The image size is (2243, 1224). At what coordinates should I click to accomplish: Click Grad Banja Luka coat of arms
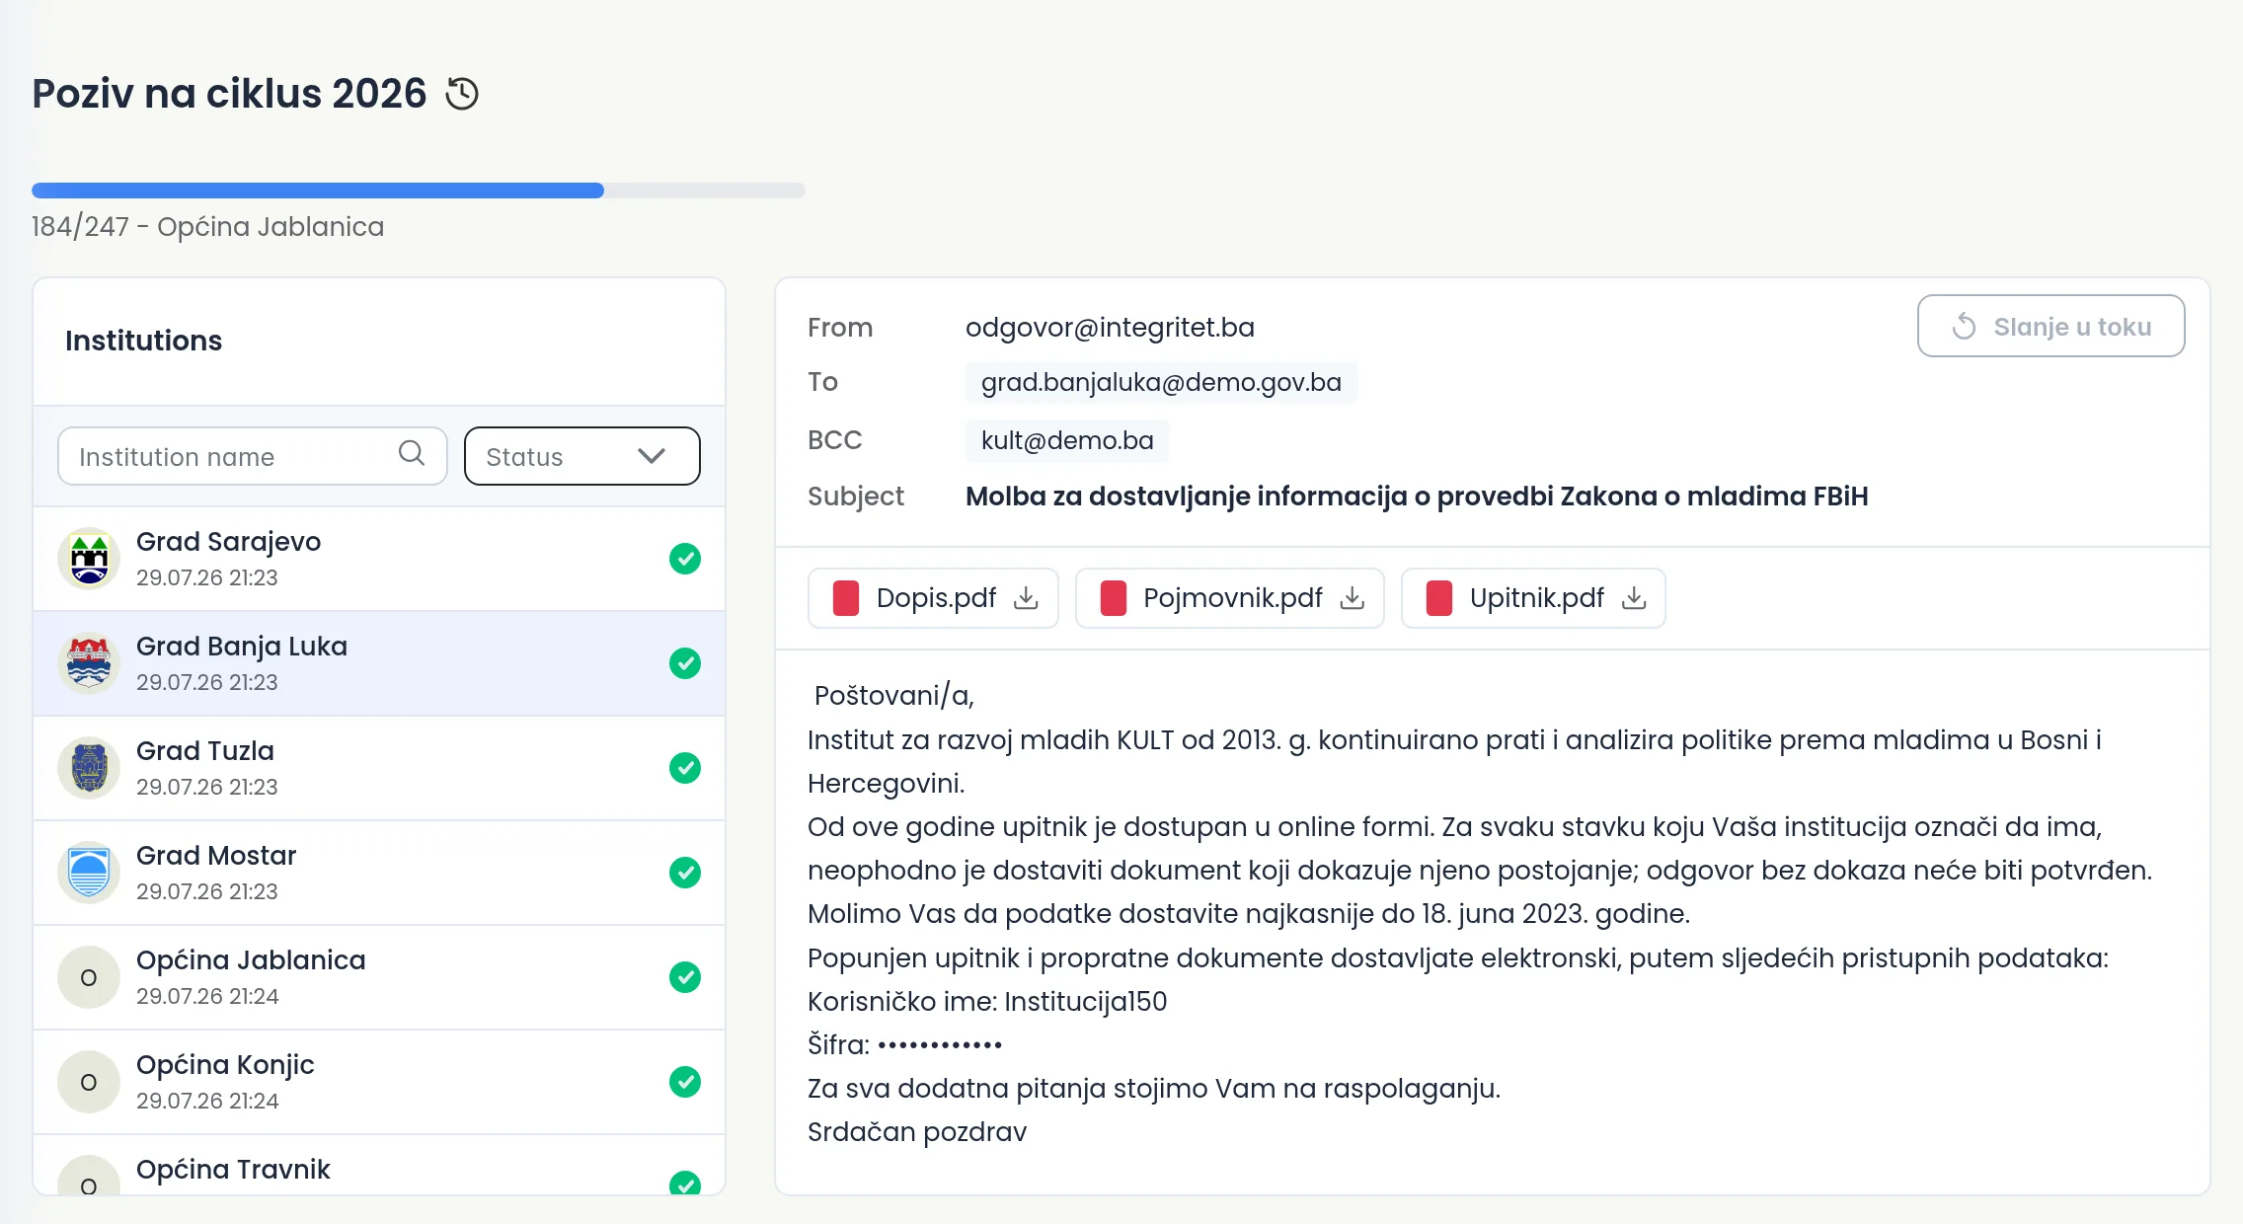tap(89, 663)
